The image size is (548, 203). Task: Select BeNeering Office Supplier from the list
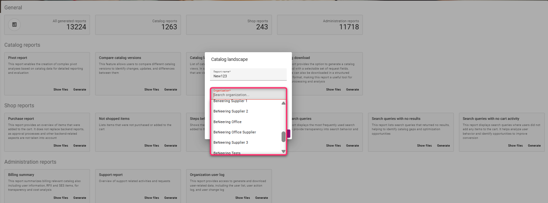coord(234,132)
